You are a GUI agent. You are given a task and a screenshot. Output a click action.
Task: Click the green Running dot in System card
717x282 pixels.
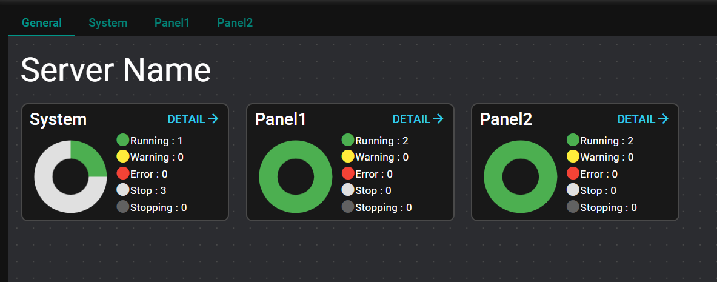(x=123, y=140)
